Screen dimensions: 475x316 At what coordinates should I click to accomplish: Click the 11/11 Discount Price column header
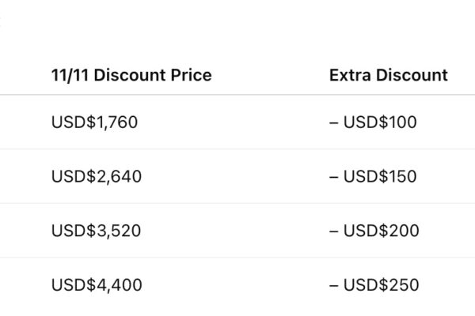[x=131, y=76]
